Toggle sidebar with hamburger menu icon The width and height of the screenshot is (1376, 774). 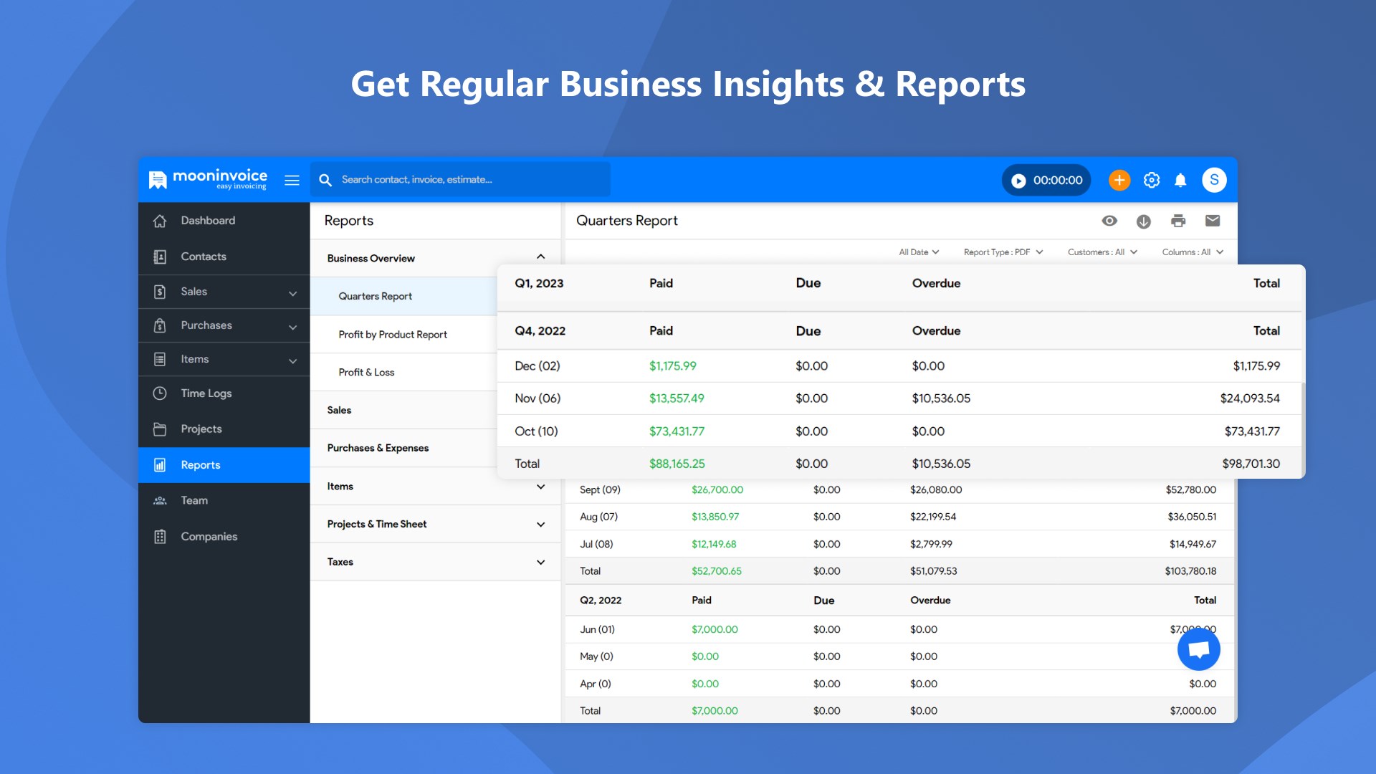(x=292, y=180)
